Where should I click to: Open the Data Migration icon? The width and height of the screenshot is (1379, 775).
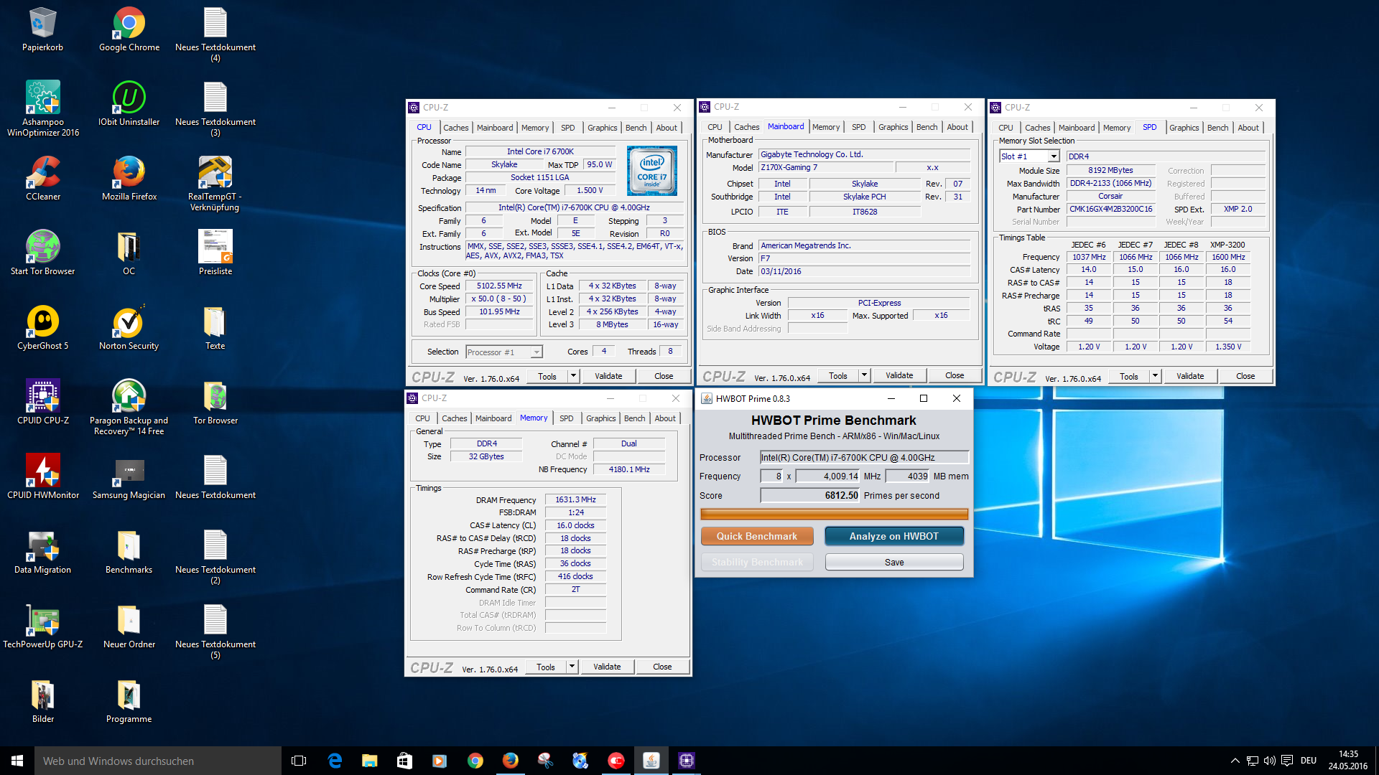[x=43, y=553]
